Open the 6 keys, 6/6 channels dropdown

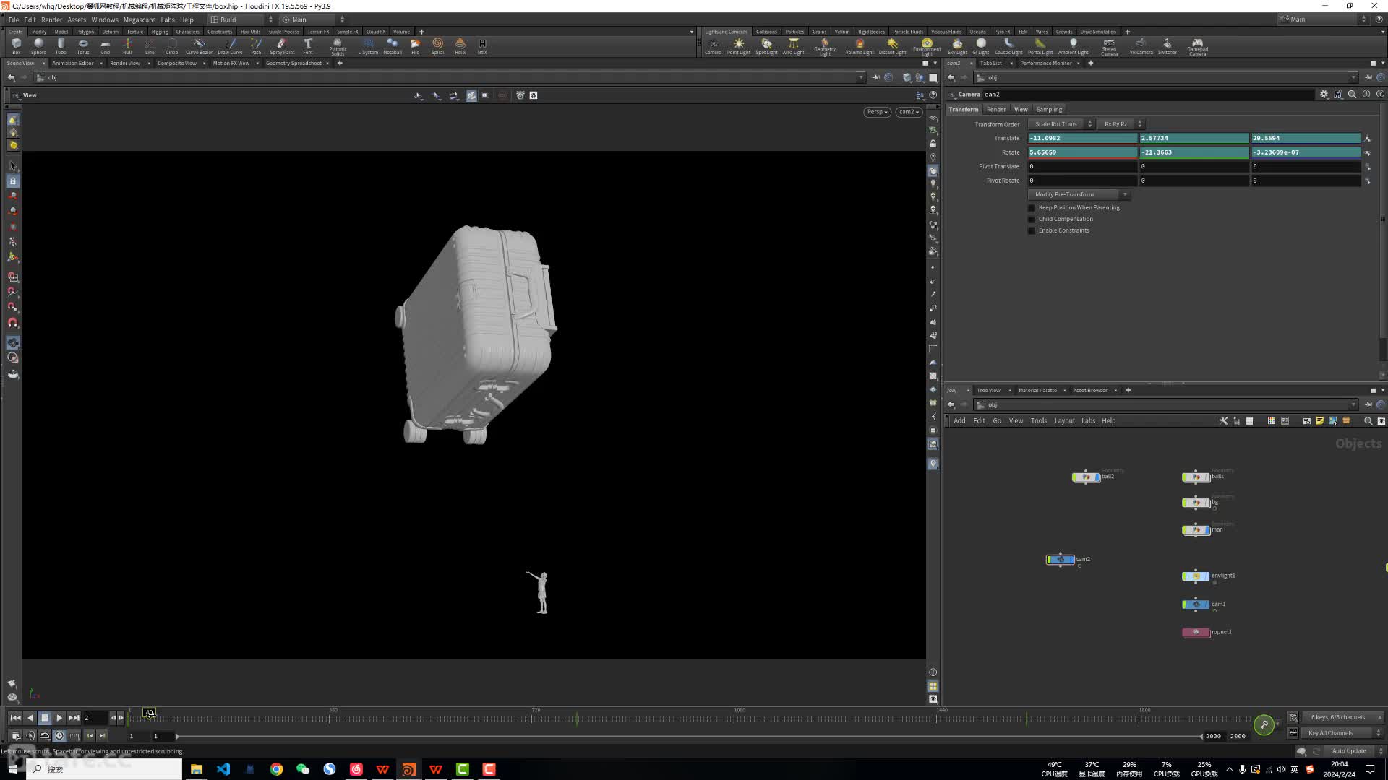pyautogui.click(x=1342, y=718)
